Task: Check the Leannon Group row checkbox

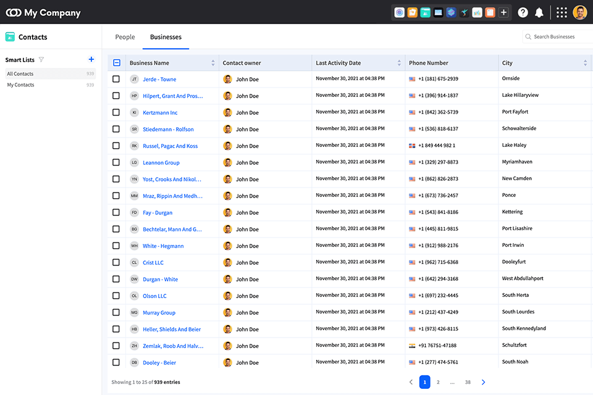Action: (116, 162)
